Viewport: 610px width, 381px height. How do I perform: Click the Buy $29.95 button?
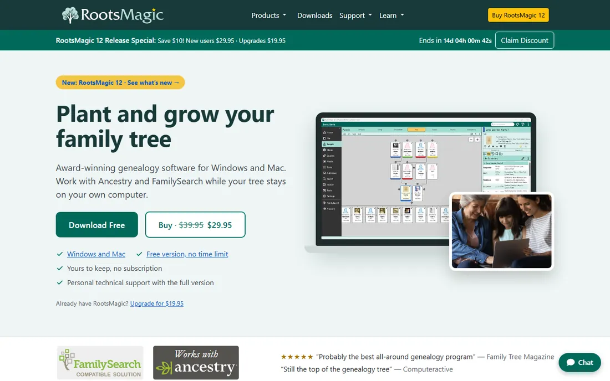coord(195,225)
